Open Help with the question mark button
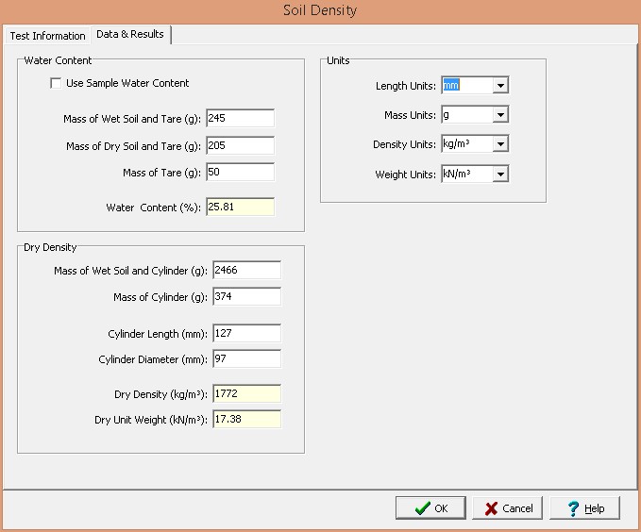 584,508
